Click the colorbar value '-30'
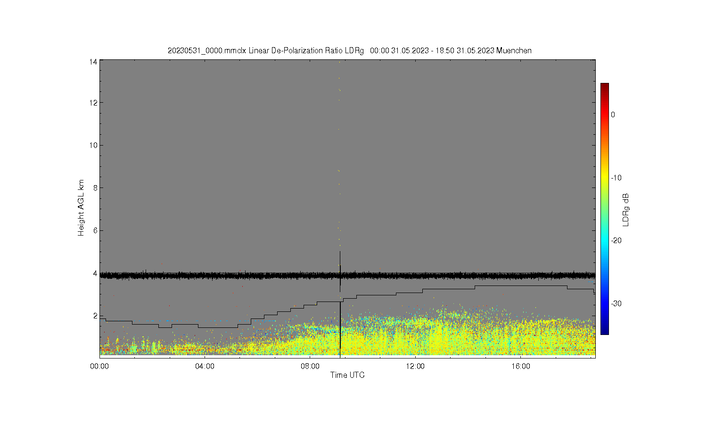Image resolution: width=707 pixels, height=424 pixels. pyautogui.click(x=616, y=303)
